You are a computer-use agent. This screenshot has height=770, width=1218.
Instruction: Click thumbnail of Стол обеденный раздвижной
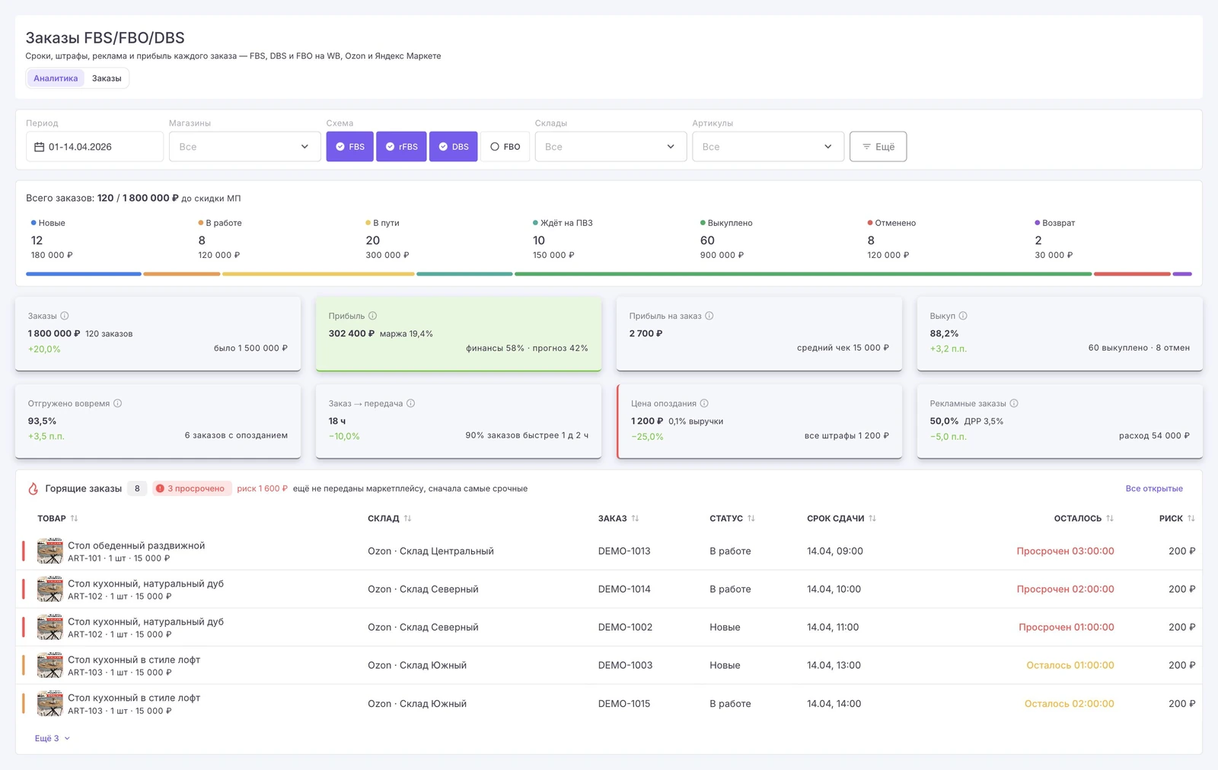click(50, 551)
